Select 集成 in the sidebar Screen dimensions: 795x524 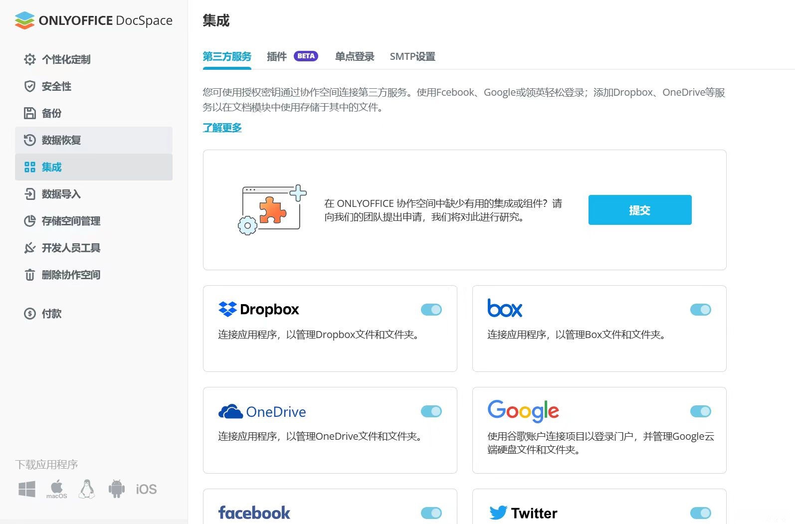(x=94, y=167)
